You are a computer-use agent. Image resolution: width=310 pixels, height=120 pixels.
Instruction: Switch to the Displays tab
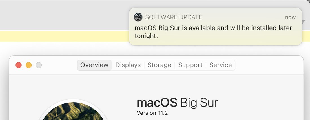pos(128,65)
